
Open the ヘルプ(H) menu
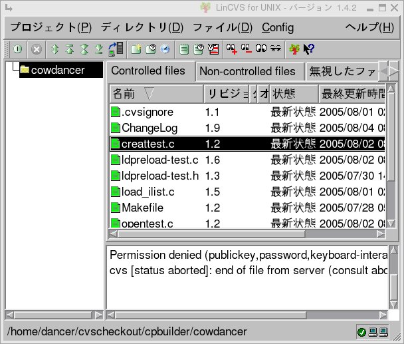click(369, 27)
